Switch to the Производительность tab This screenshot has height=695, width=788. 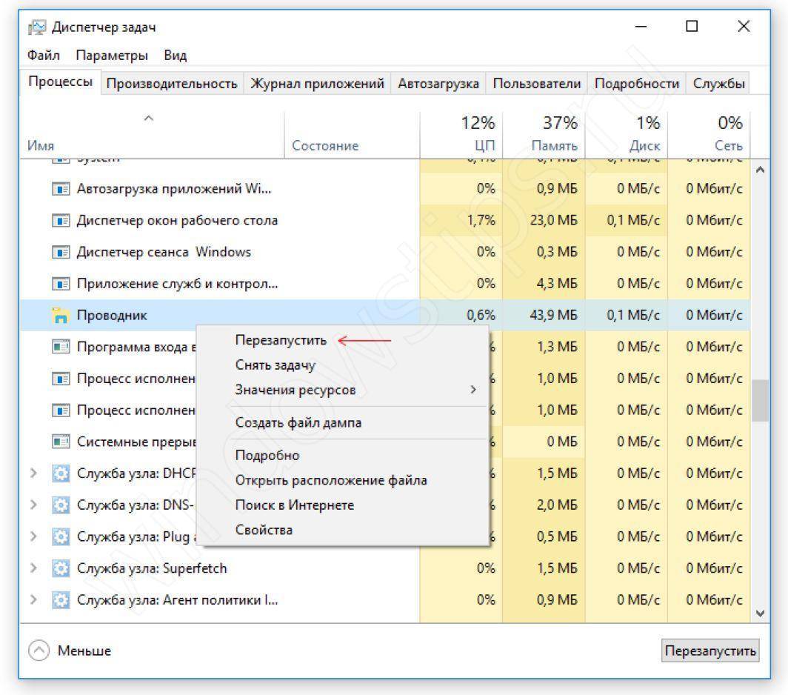click(x=172, y=84)
